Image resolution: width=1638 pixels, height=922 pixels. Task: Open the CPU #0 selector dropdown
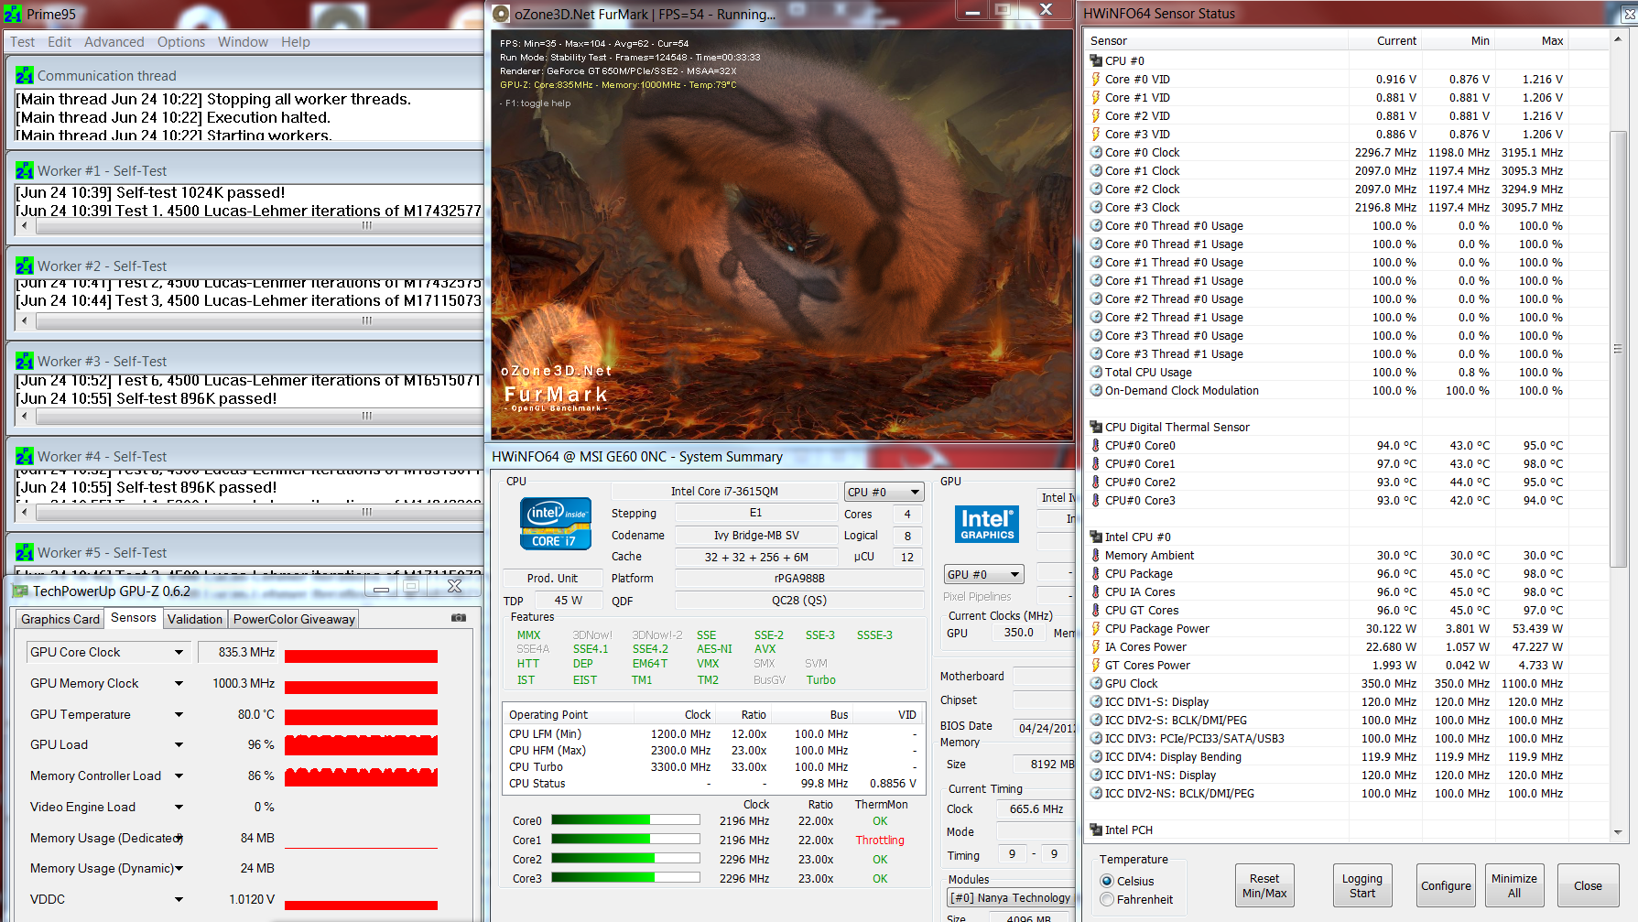tap(884, 492)
